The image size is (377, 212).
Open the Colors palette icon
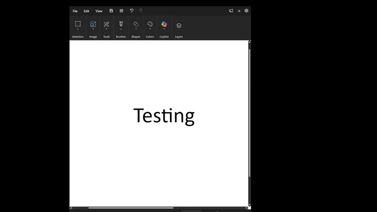coord(150,24)
